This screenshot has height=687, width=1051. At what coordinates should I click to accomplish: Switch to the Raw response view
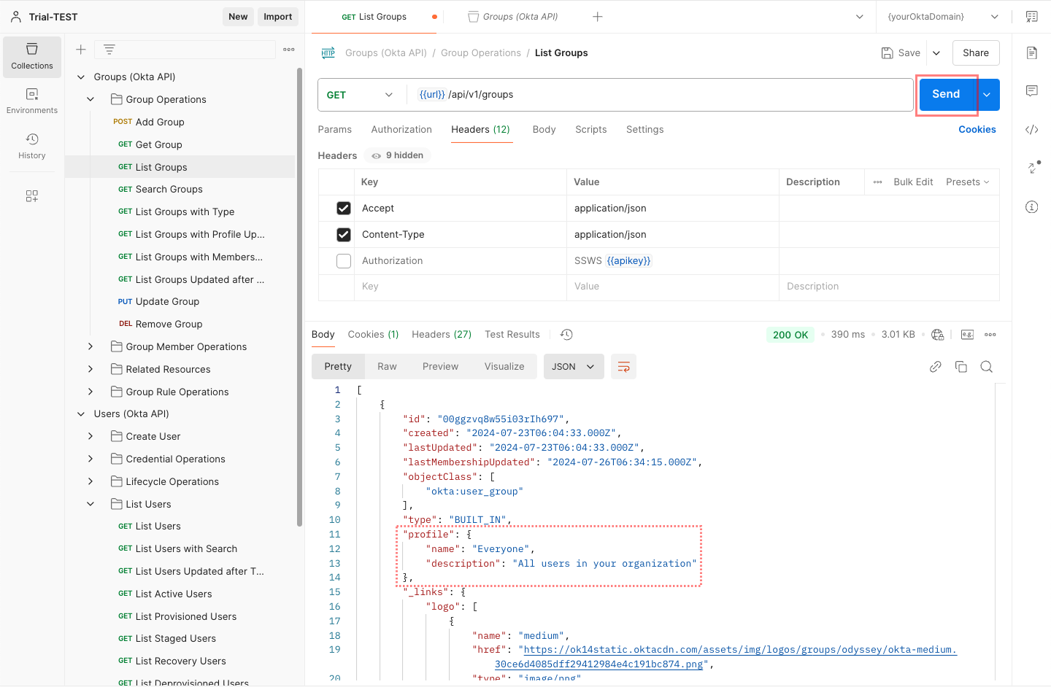pyautogui.click(x=387, y=367)
